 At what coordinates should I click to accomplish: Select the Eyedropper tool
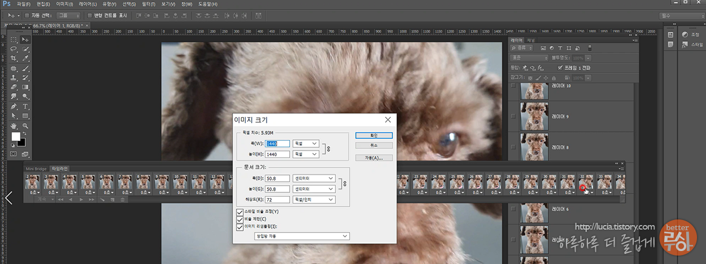coord(25,59)
